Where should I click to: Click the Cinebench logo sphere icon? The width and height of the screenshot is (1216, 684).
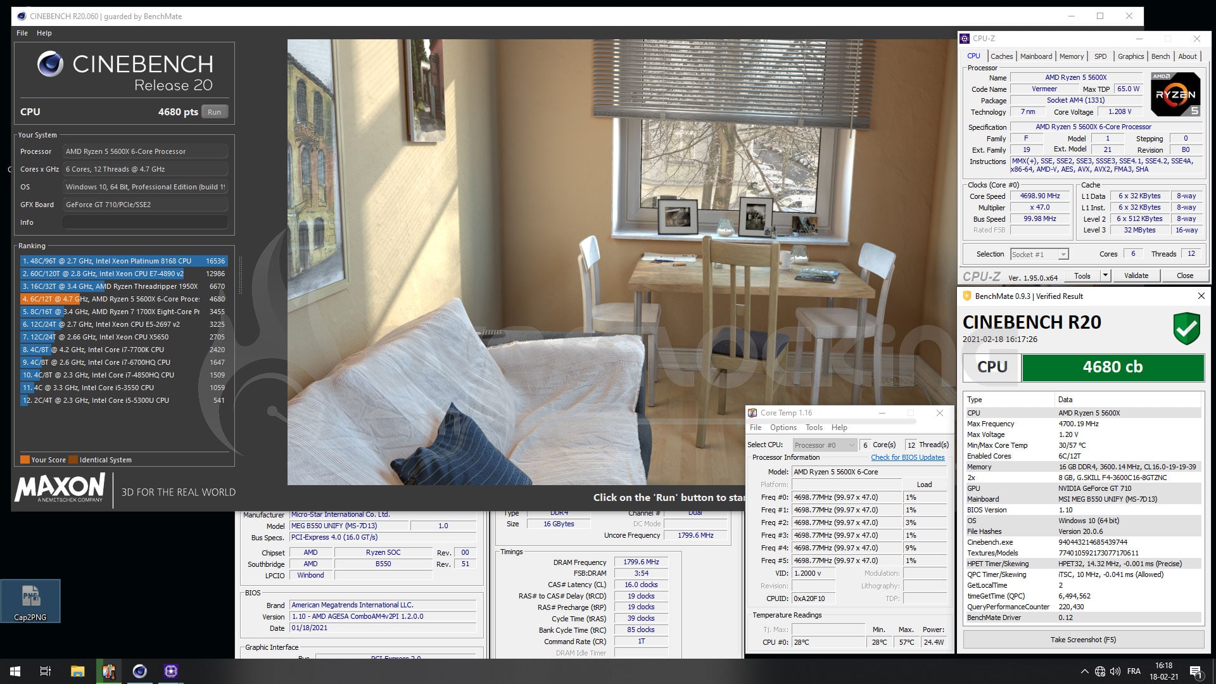point(50,64)
